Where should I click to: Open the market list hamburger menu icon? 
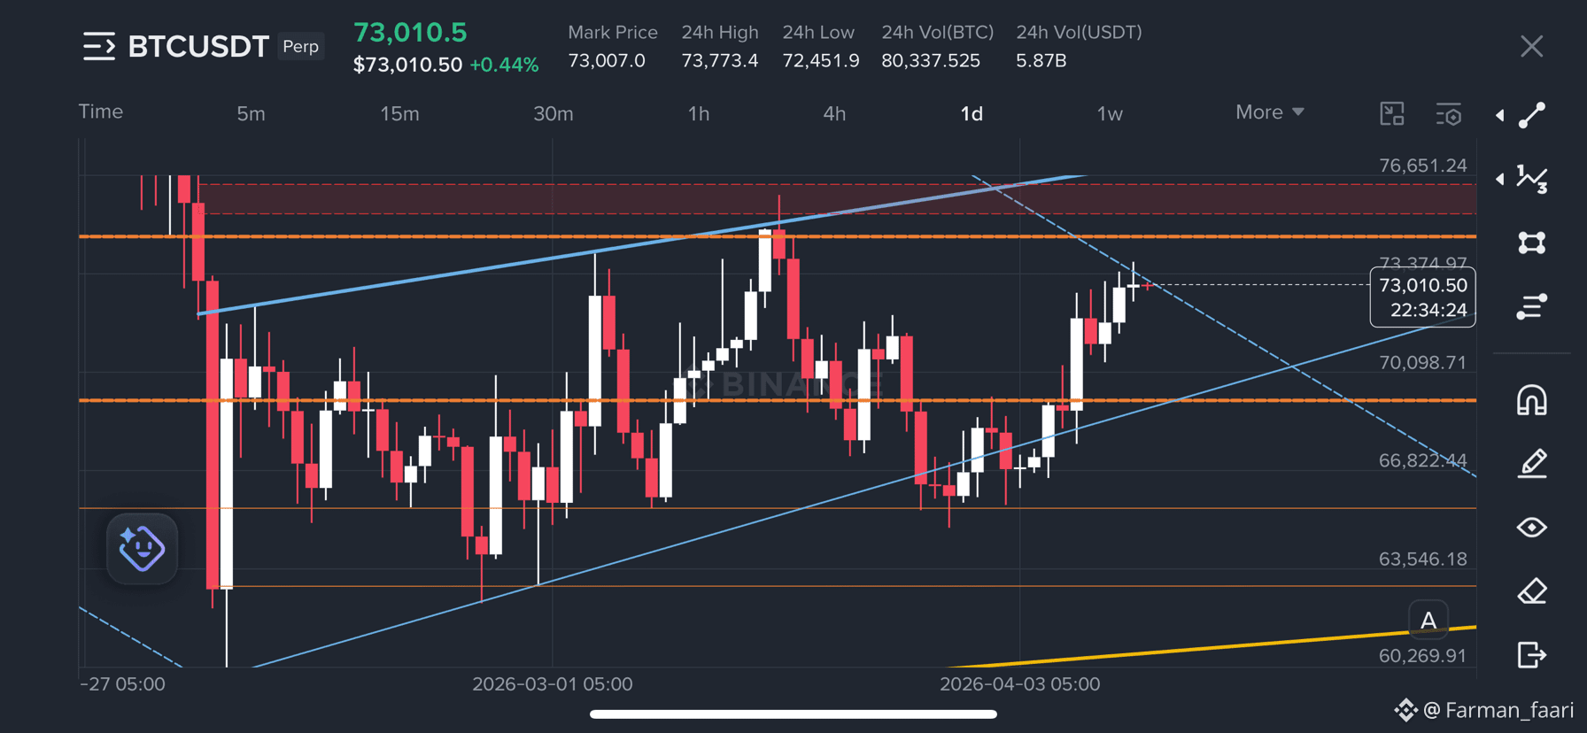pos(99,46)
